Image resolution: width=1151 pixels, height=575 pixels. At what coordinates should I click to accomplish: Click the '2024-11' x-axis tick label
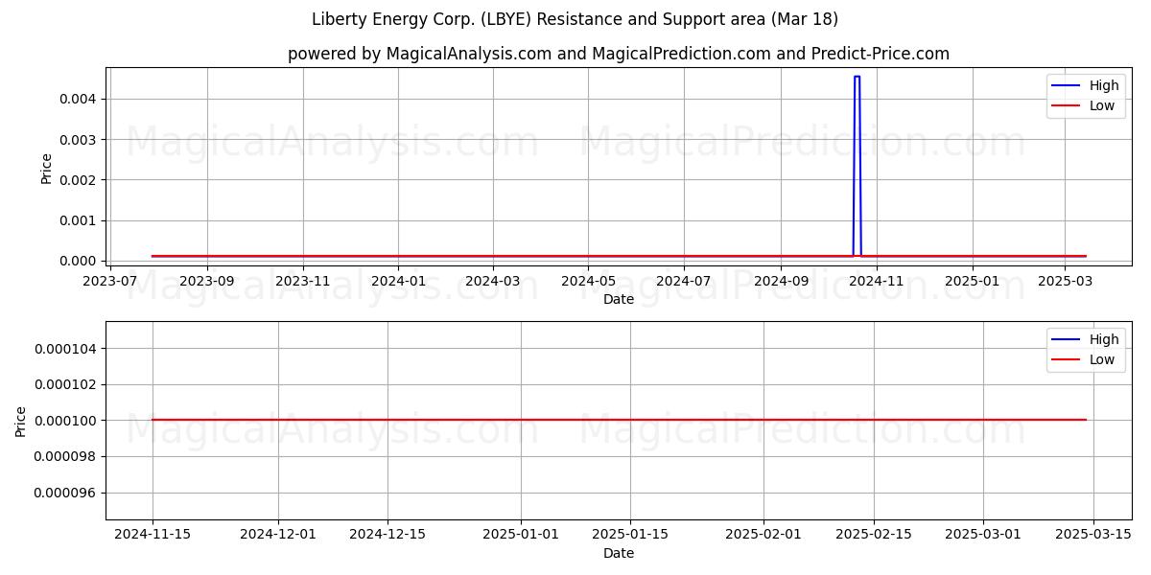[x=877, y=282]
